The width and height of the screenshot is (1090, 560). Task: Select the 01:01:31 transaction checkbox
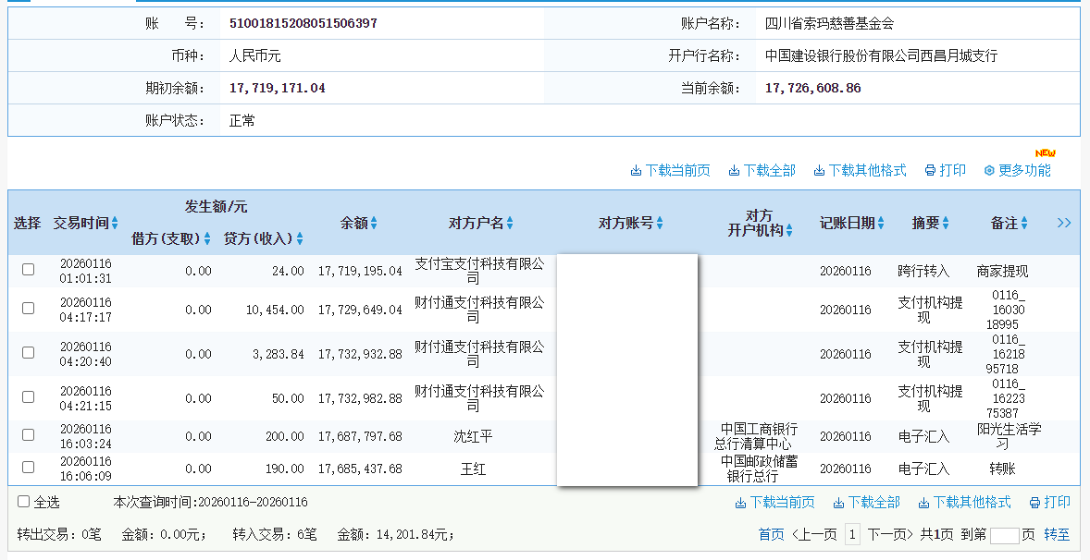coord(28,270)
